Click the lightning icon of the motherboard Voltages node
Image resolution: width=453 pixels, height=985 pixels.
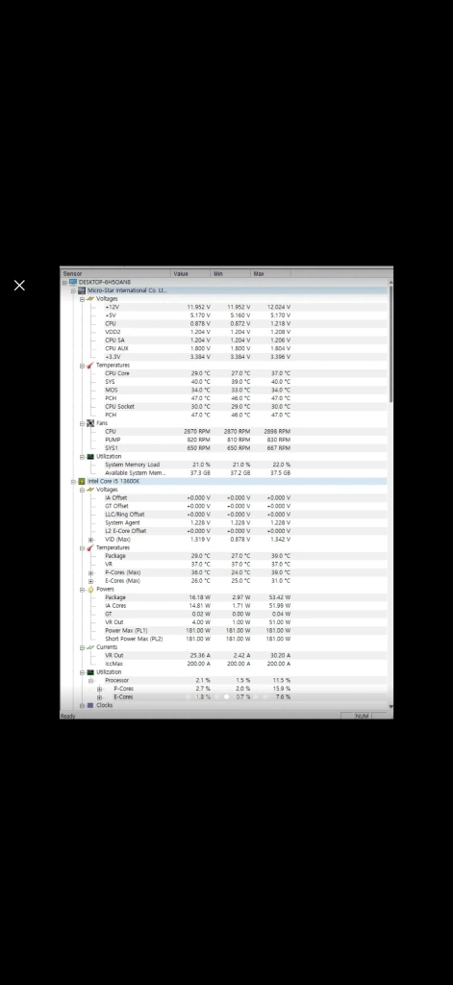(90, 299)
